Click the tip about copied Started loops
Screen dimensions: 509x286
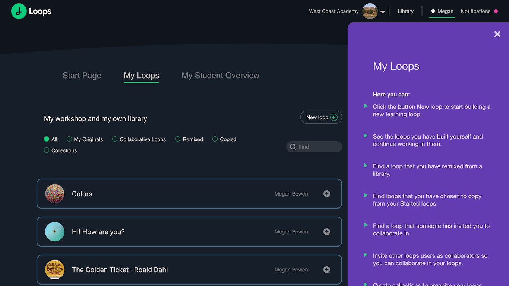pos(427,200)
